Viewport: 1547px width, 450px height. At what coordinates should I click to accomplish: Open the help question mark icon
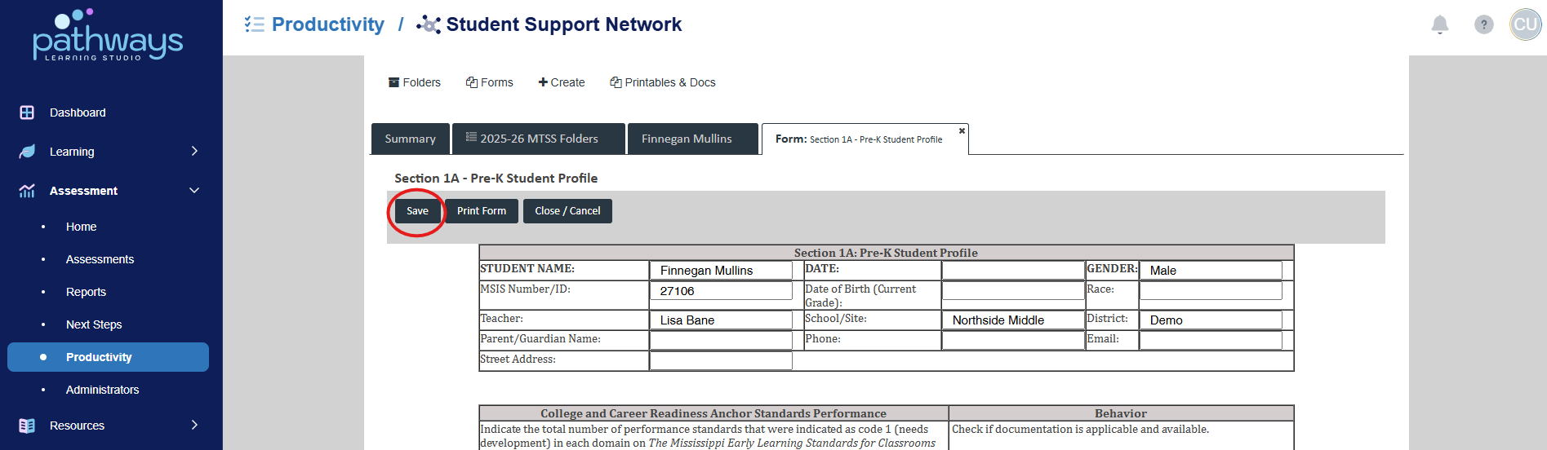click(x=1484, y=24)
